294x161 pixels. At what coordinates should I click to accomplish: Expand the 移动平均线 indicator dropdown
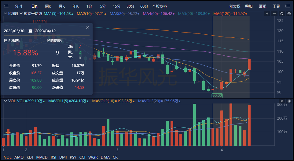click(x=21, y=14)
